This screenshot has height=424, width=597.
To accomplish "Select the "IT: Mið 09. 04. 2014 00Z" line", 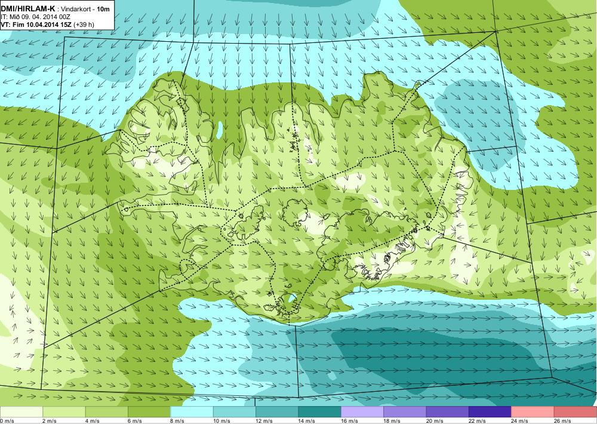I will coord(35,17).
